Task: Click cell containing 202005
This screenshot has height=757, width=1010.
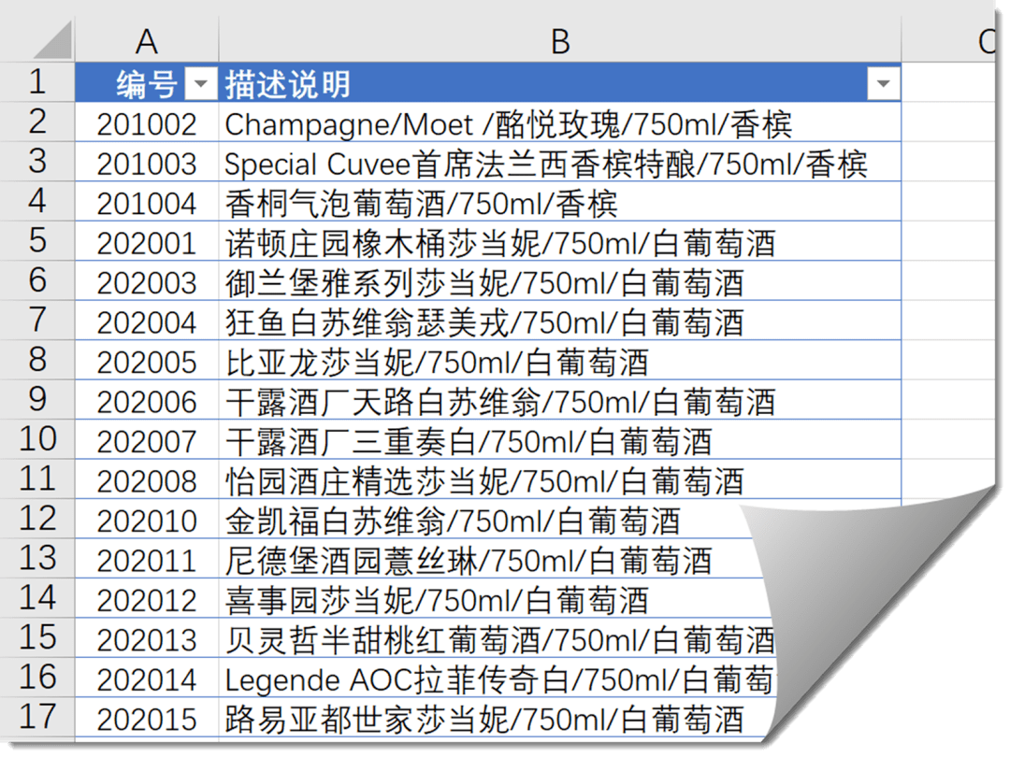Action: [147, 362]
